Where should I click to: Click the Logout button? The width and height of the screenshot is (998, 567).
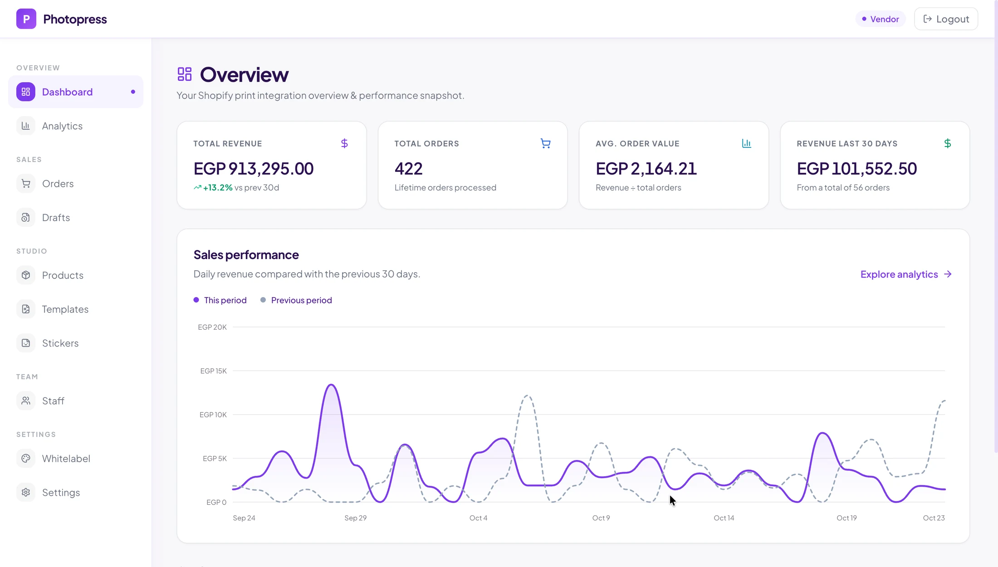pyautogui.click(x=946, y=19)
